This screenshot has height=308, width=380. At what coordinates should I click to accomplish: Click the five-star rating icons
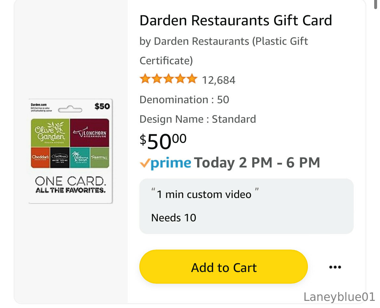coord(169,79)
